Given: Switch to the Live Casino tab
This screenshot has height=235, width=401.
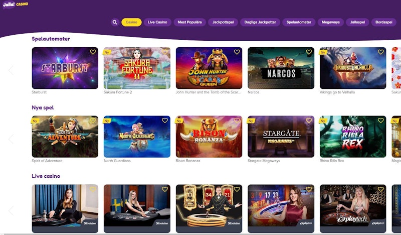Looking at the screenshot, I should click(x=157, y=22).
